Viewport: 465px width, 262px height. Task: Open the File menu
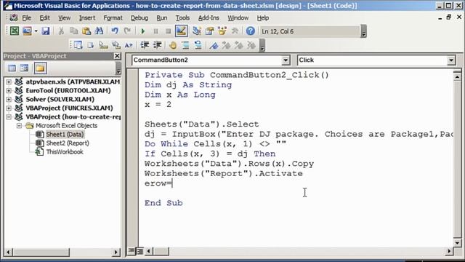[26, 18]
